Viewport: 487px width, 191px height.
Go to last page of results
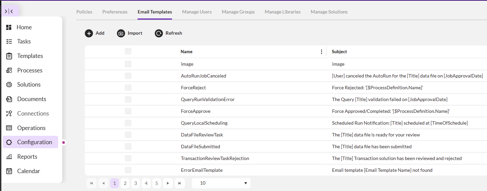pos(179,183)
